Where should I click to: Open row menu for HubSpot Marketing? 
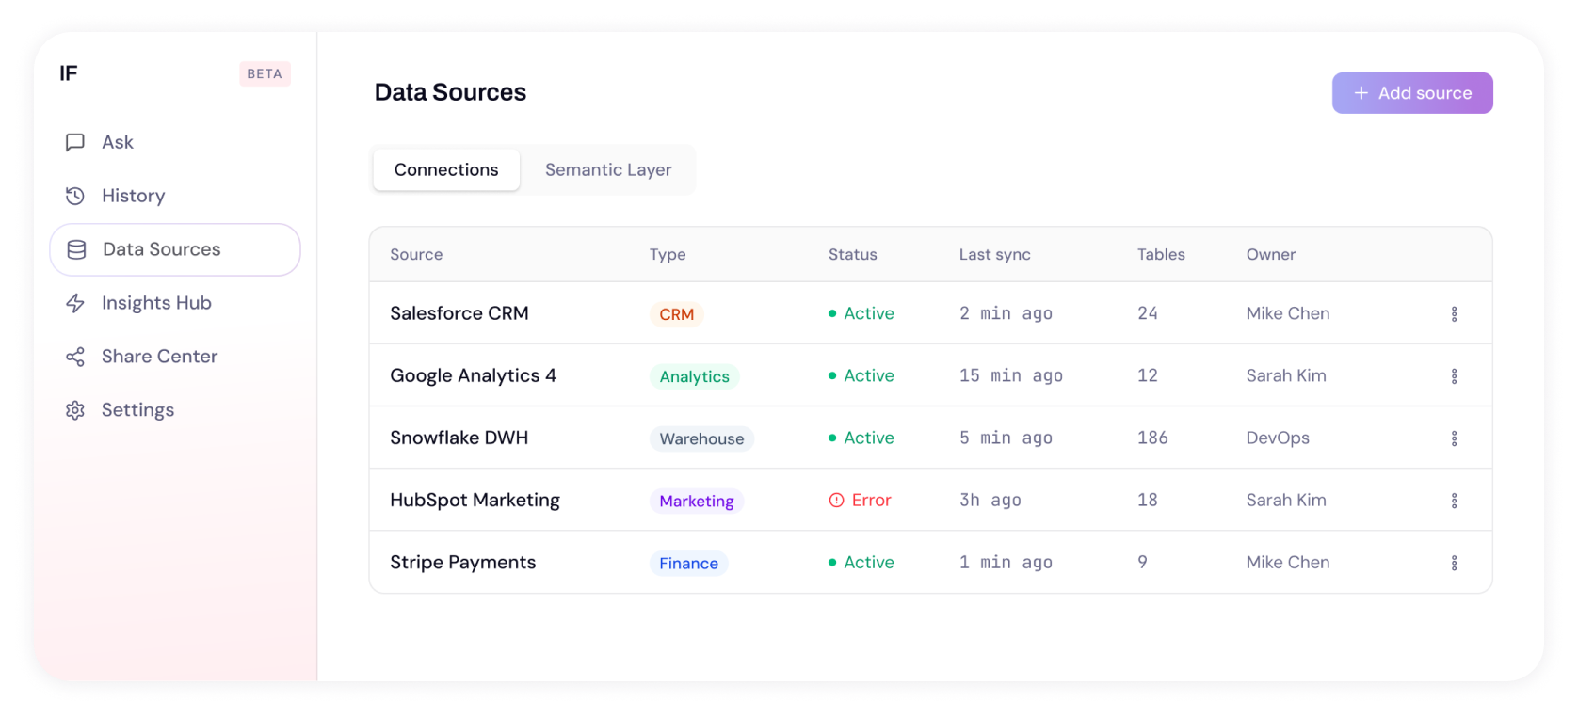point(1454,501)
